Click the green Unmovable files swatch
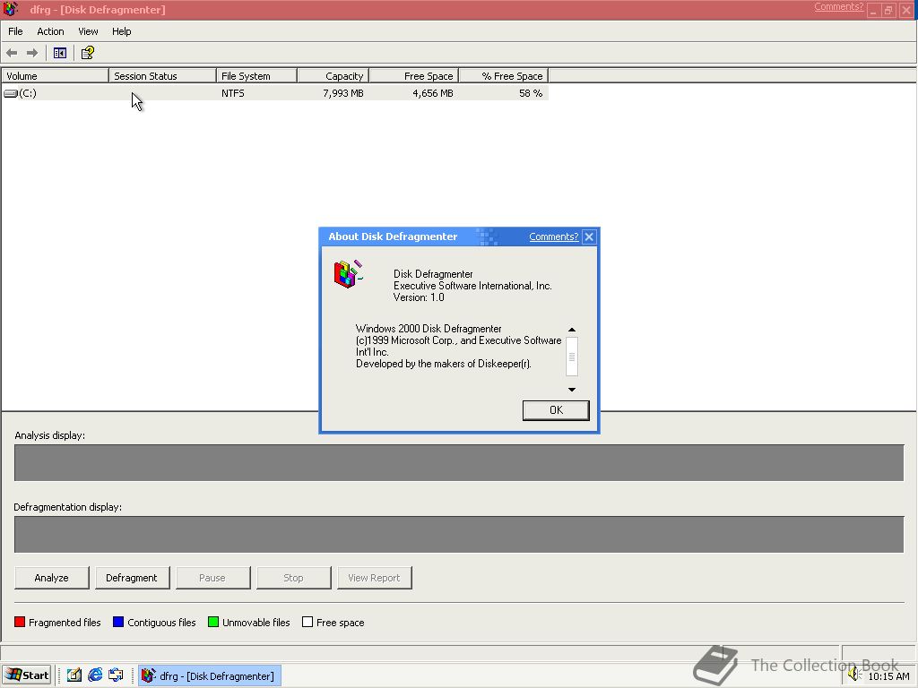Image resolution: width=918 pixels, height=688 pixels. (x=213, y=622)
